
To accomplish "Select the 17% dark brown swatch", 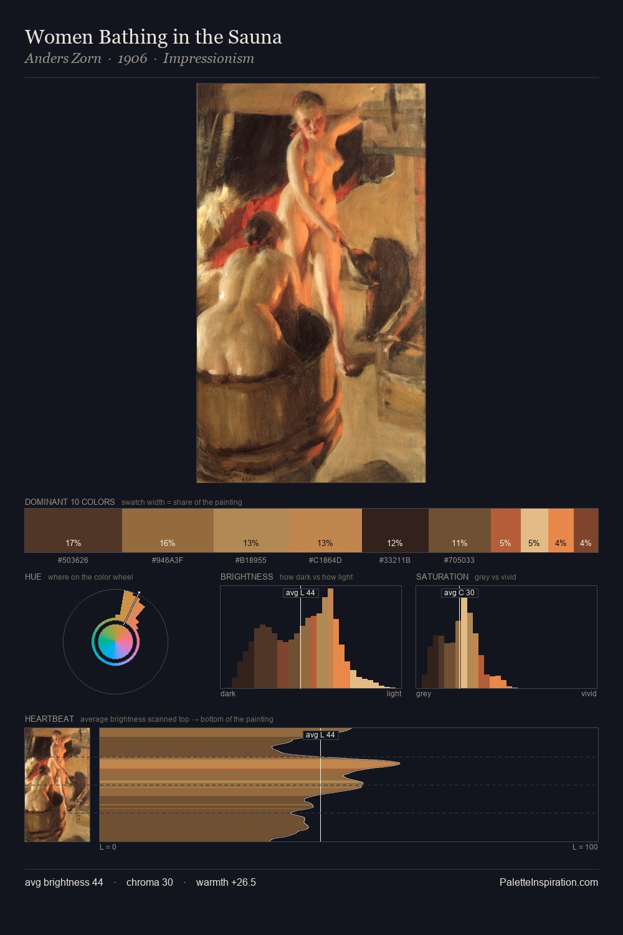I will point(74,530).
